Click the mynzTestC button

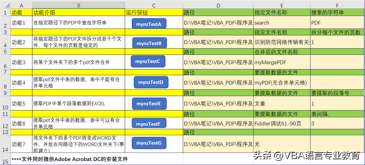148,61
